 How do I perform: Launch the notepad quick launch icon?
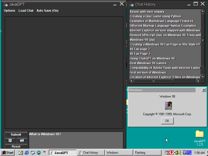point(21,153)
